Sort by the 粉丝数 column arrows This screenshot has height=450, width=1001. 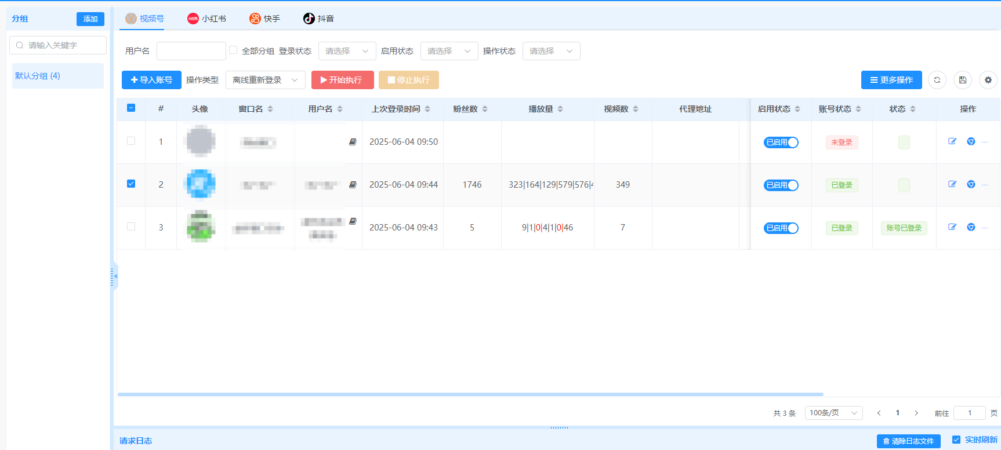485,109
